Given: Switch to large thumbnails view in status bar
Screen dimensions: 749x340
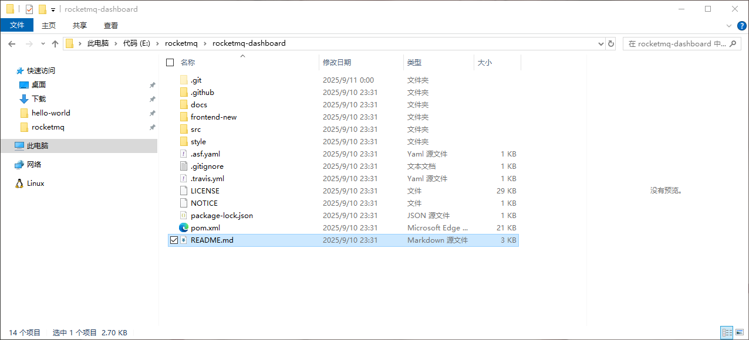Looking at the screenshot, I should (x=741, y=332).
